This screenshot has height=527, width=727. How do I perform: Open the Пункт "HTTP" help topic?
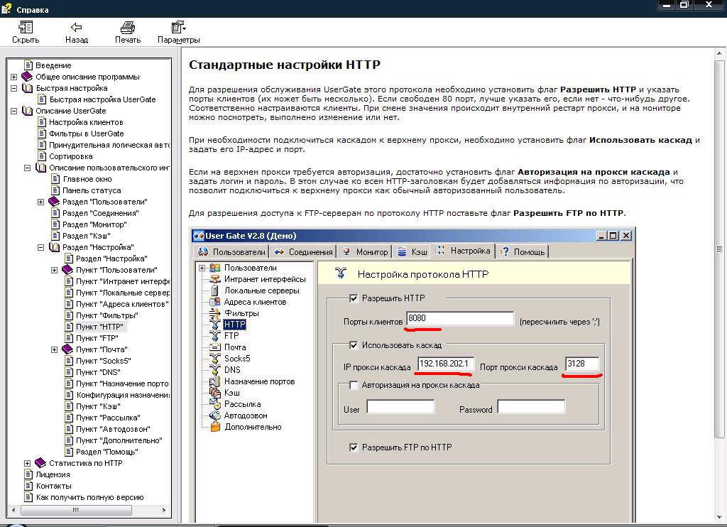point(99,327)
